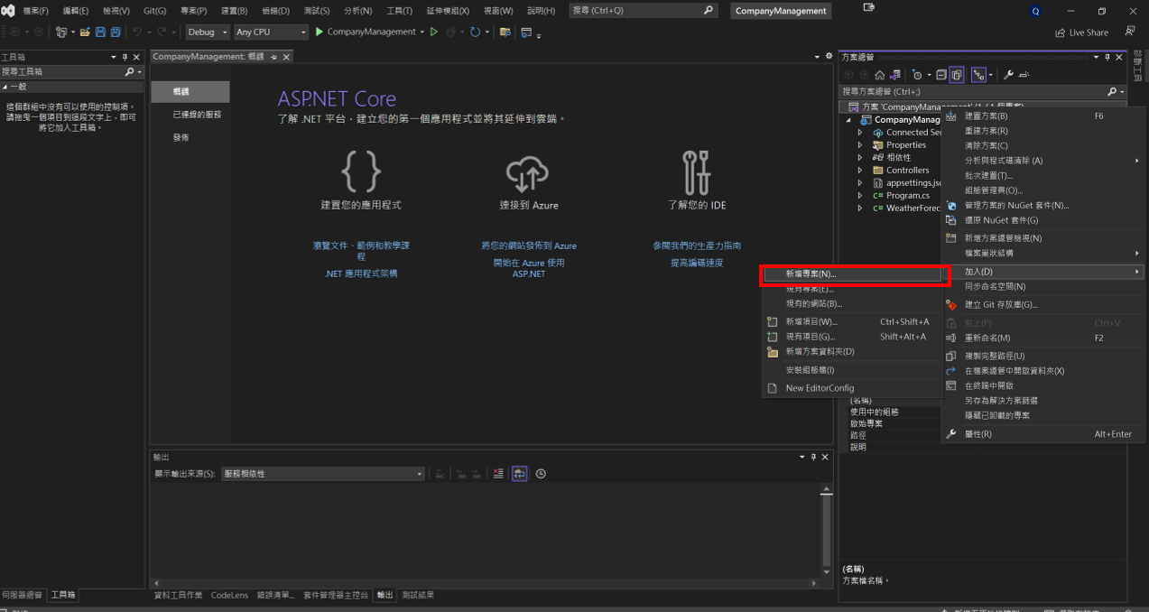Click the New Project toolbar icon
The height and width of the screenshot is (612, 1149).
[x=61, y=32]
